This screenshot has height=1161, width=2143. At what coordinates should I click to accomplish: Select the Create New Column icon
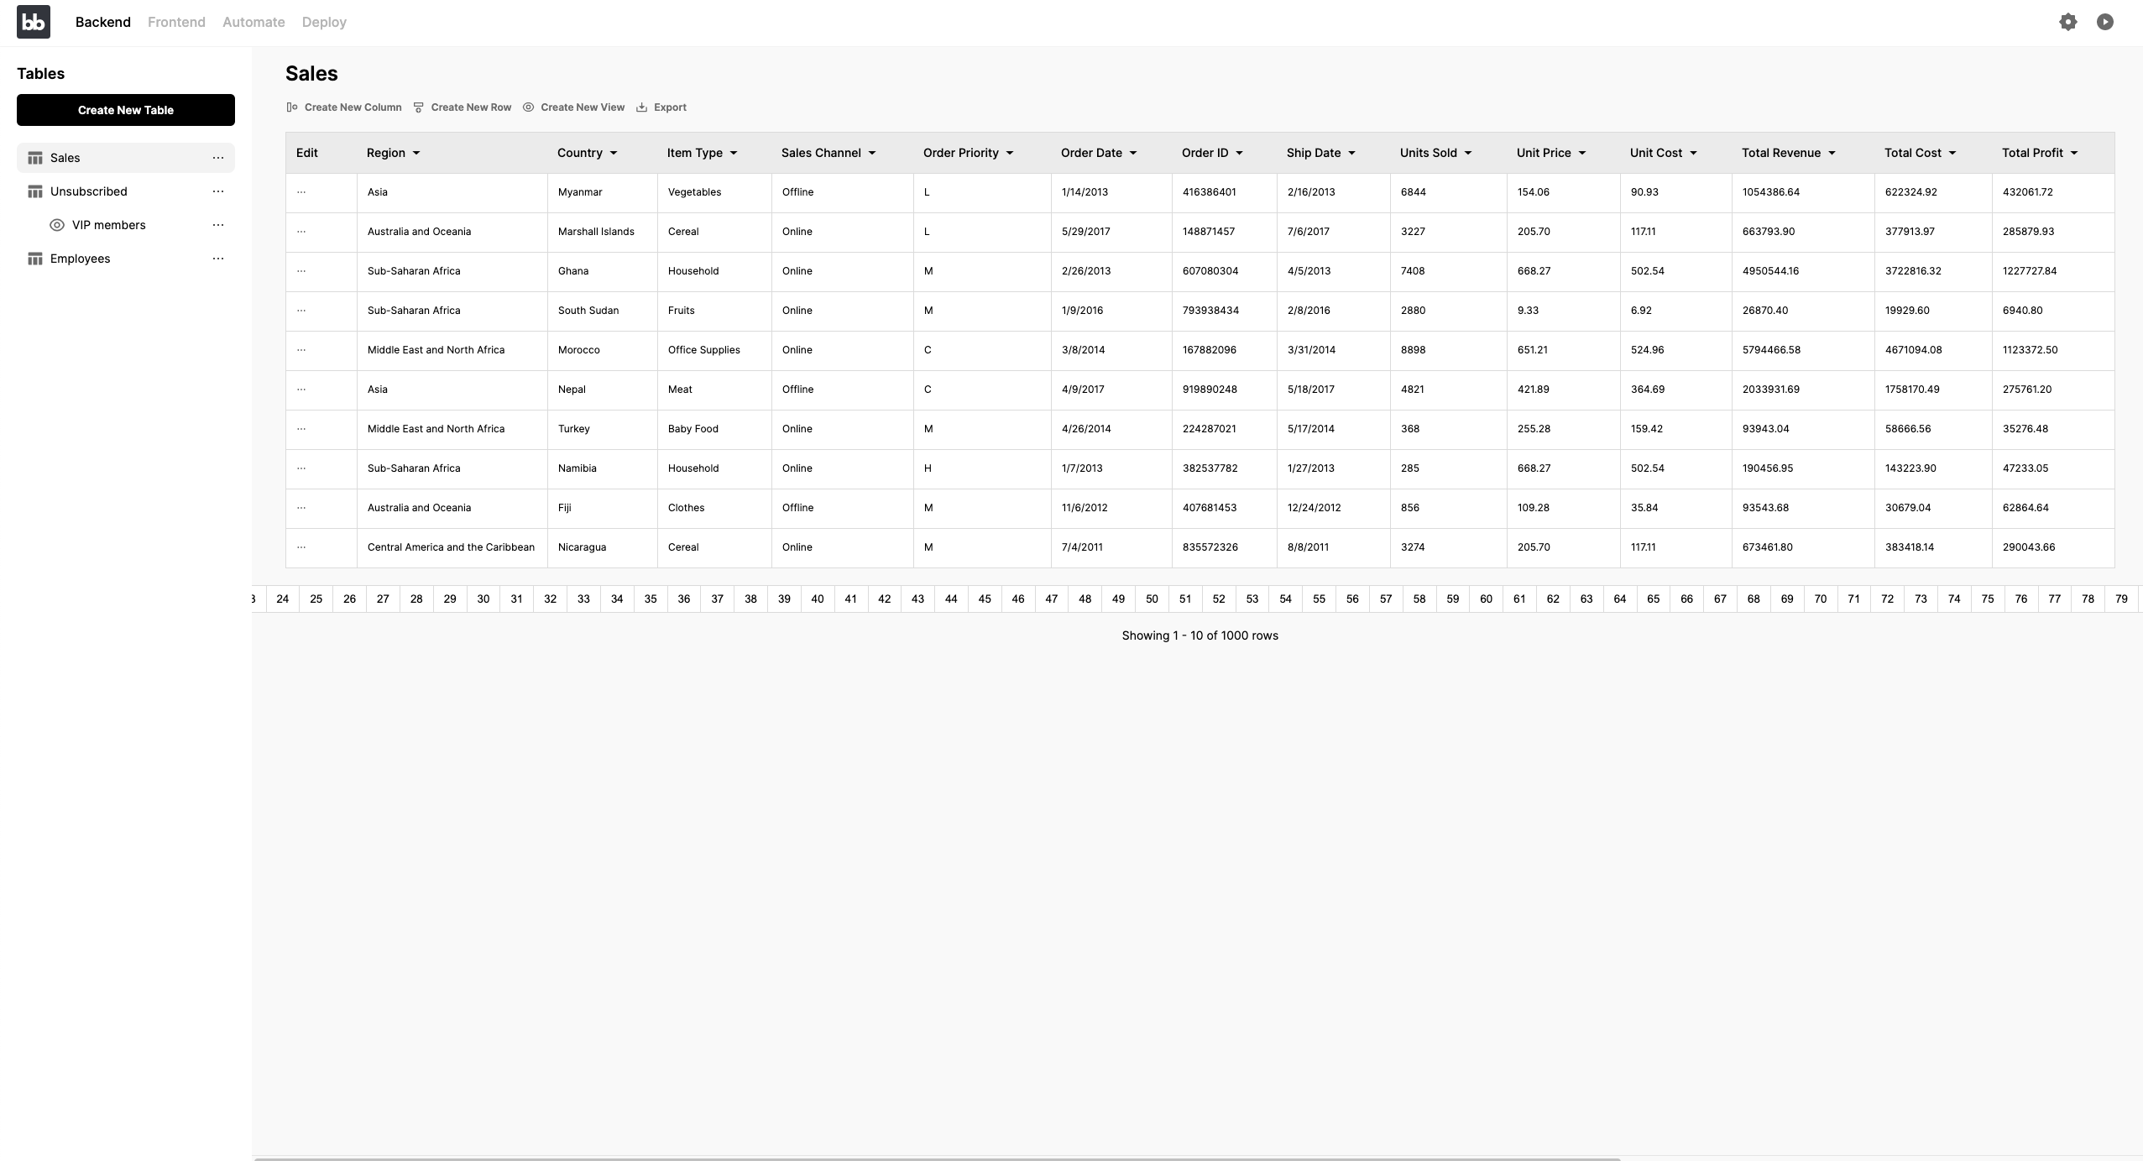coord(291,107)
